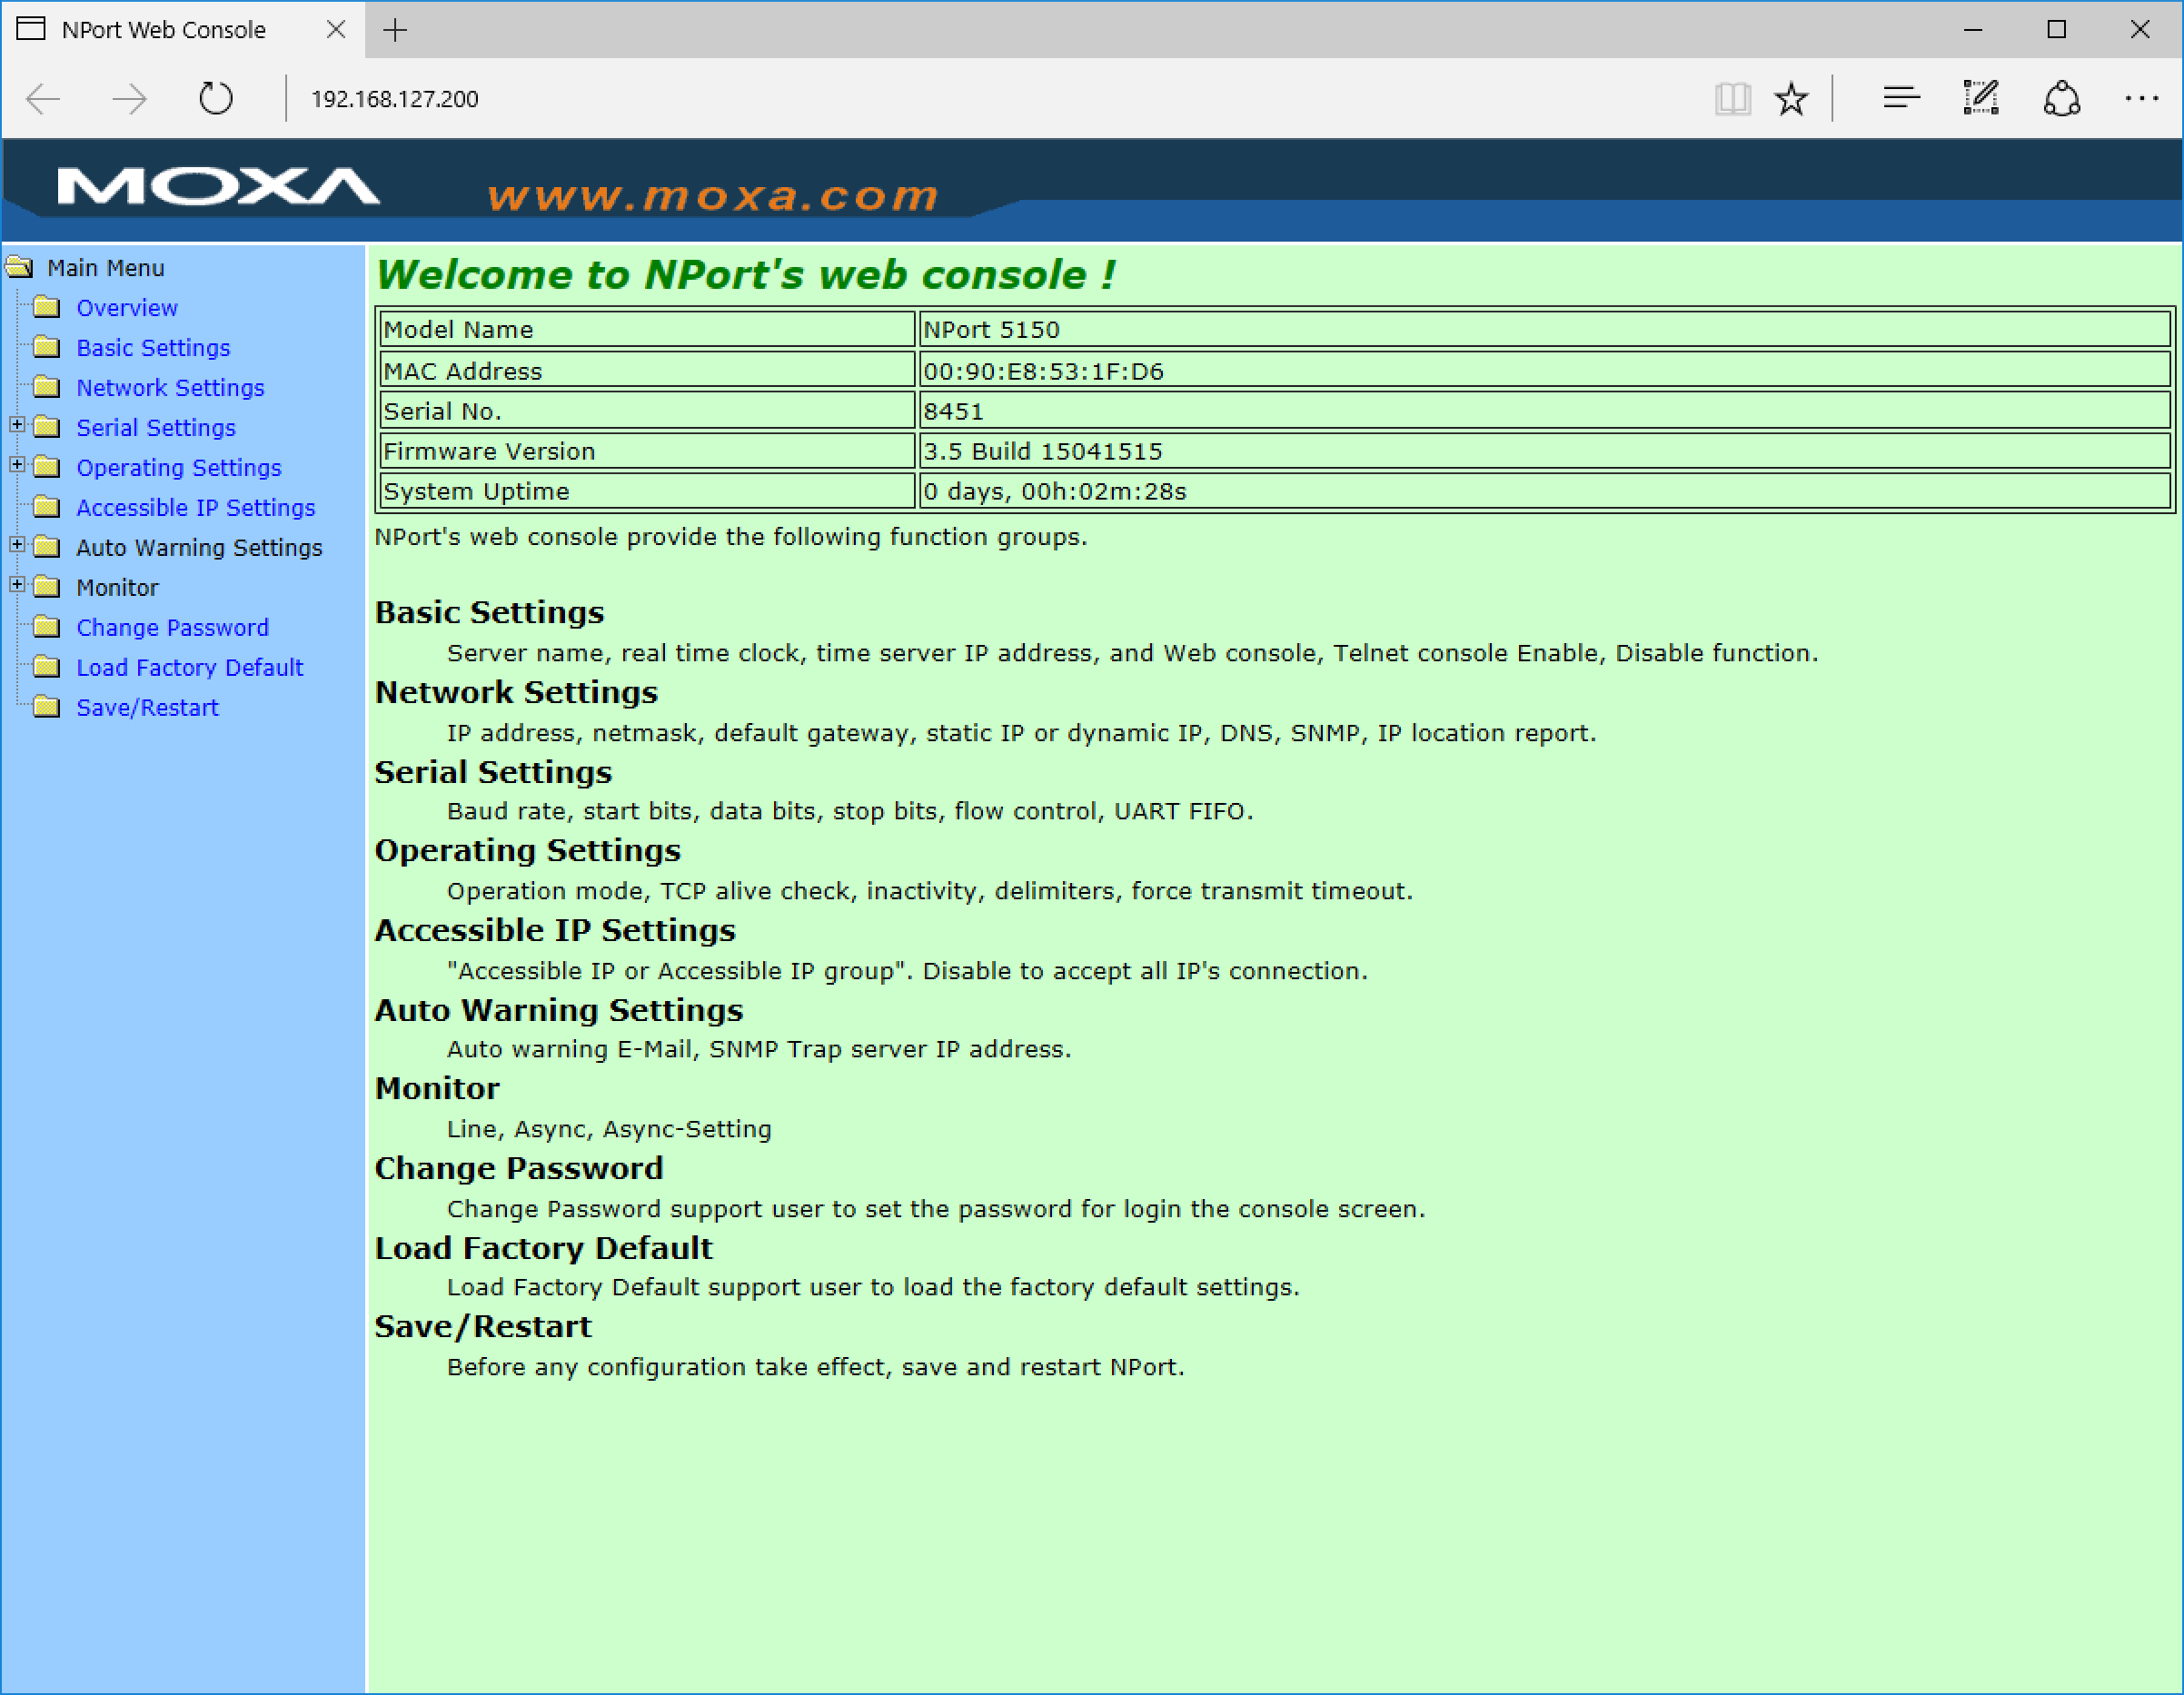
Task: Expand the Operating Settings tree item
Action: pos(16,466)
